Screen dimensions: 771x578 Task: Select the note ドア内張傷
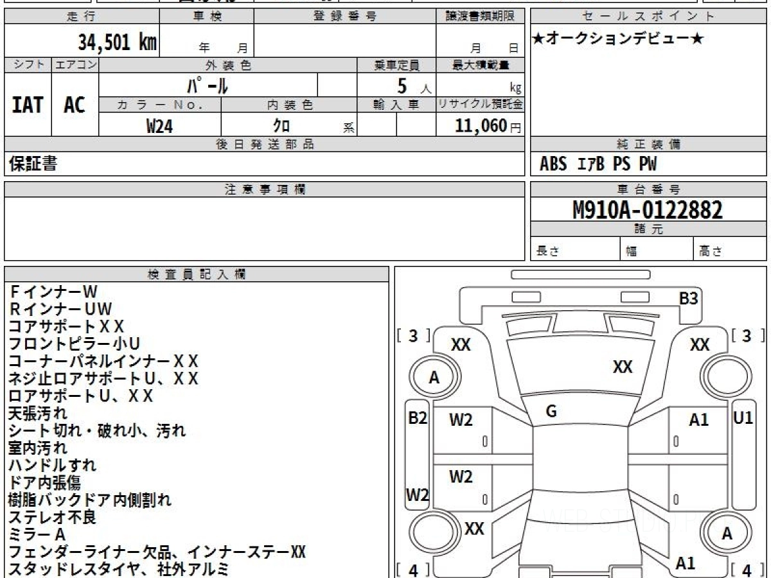(x=44, y=482)
